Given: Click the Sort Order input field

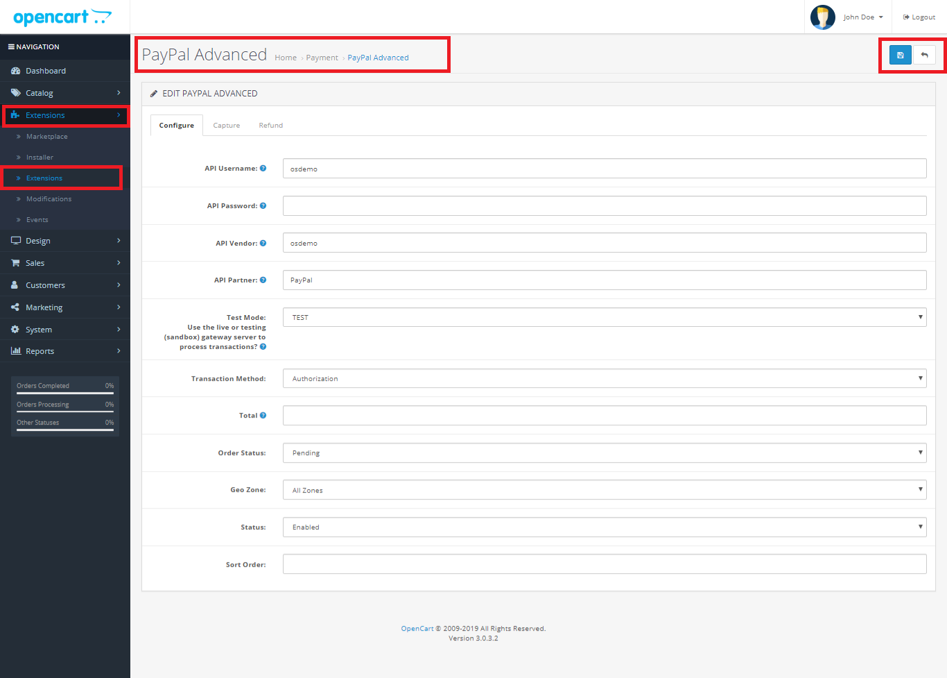Looking at the screenshot, I should (605, 564).
